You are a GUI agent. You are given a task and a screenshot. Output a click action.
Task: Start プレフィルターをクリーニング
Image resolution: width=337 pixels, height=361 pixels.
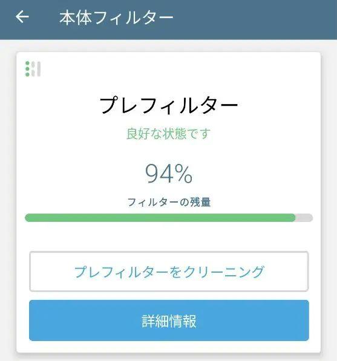tap(169, 272)
